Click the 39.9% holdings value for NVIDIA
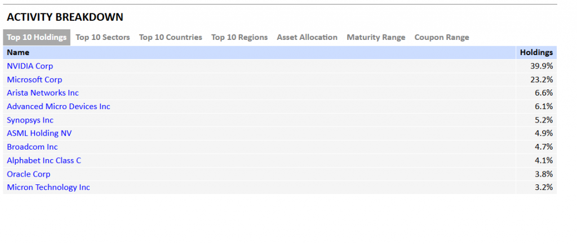Viewport: 577px width, 244px height. (542, 66)
